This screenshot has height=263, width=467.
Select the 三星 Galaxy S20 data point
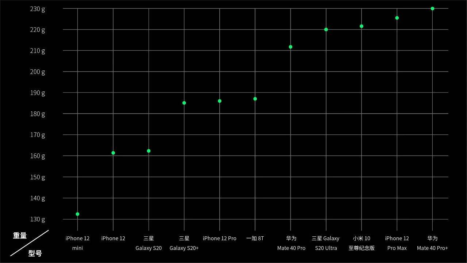(x=148, y=151)
